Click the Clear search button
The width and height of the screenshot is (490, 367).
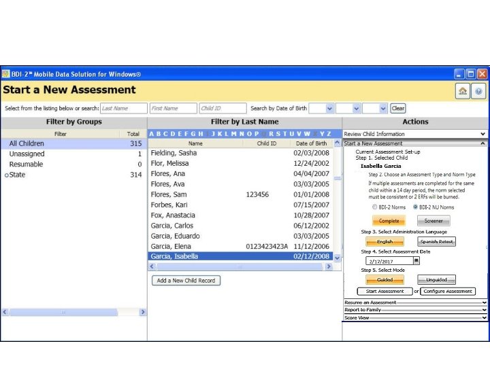tap(398, 108)
